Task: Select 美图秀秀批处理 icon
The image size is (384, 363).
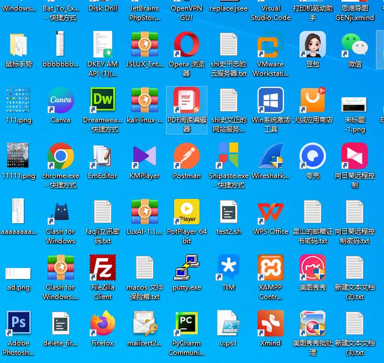Action: pos(313,324)
